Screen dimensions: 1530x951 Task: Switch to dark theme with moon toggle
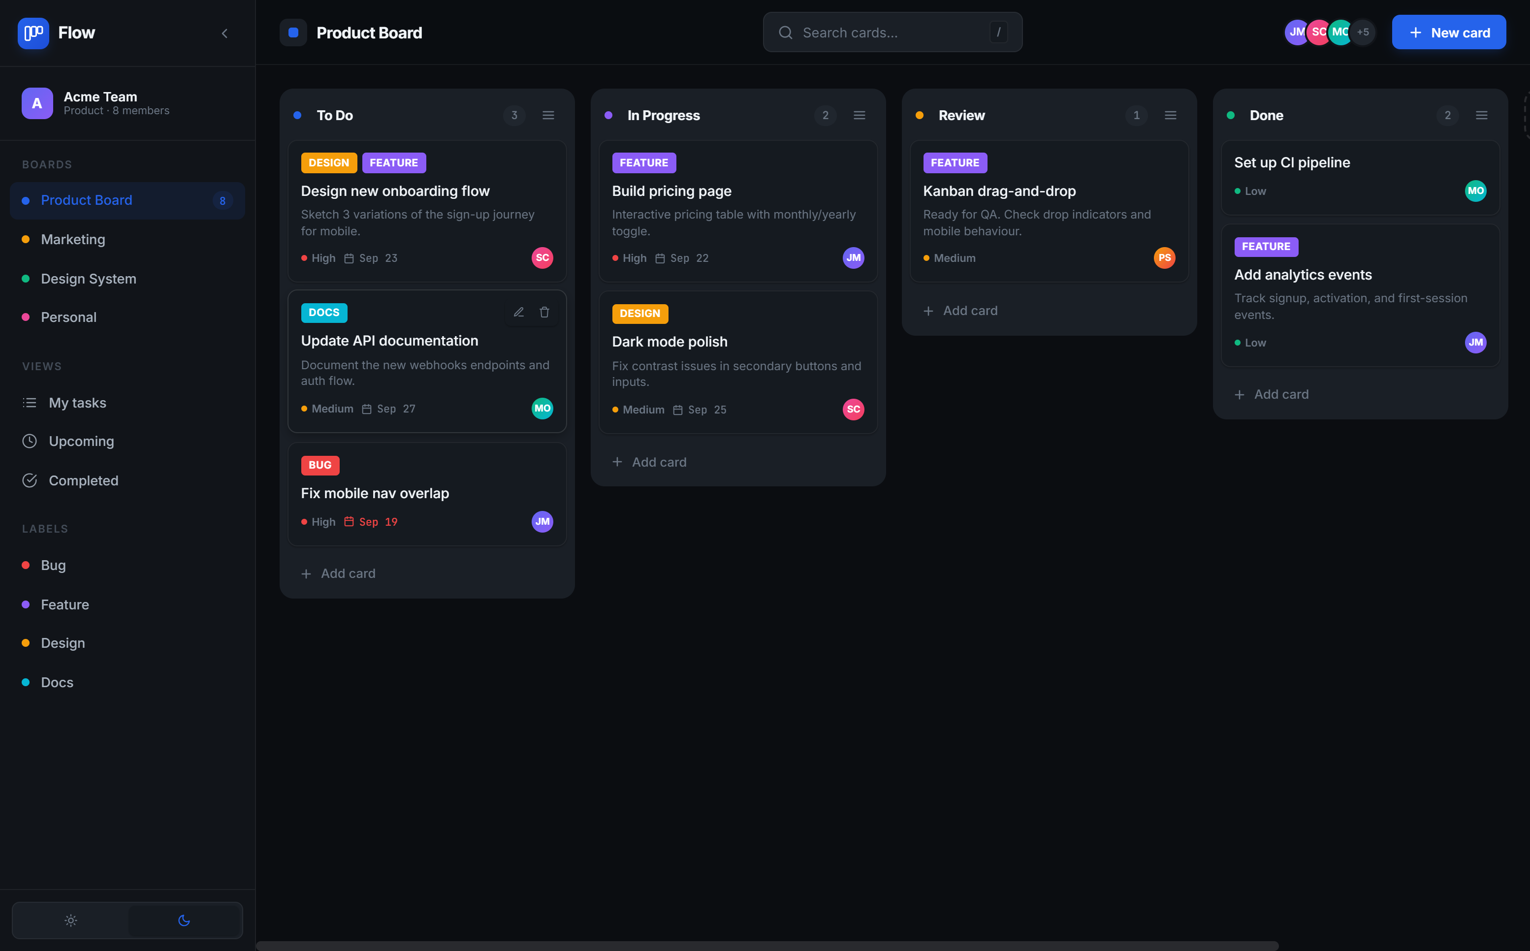pyautogui.click(x=184, y=921)
